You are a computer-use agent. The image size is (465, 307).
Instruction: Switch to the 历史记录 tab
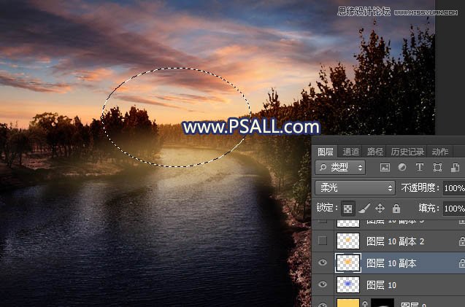tap(407, 152)
